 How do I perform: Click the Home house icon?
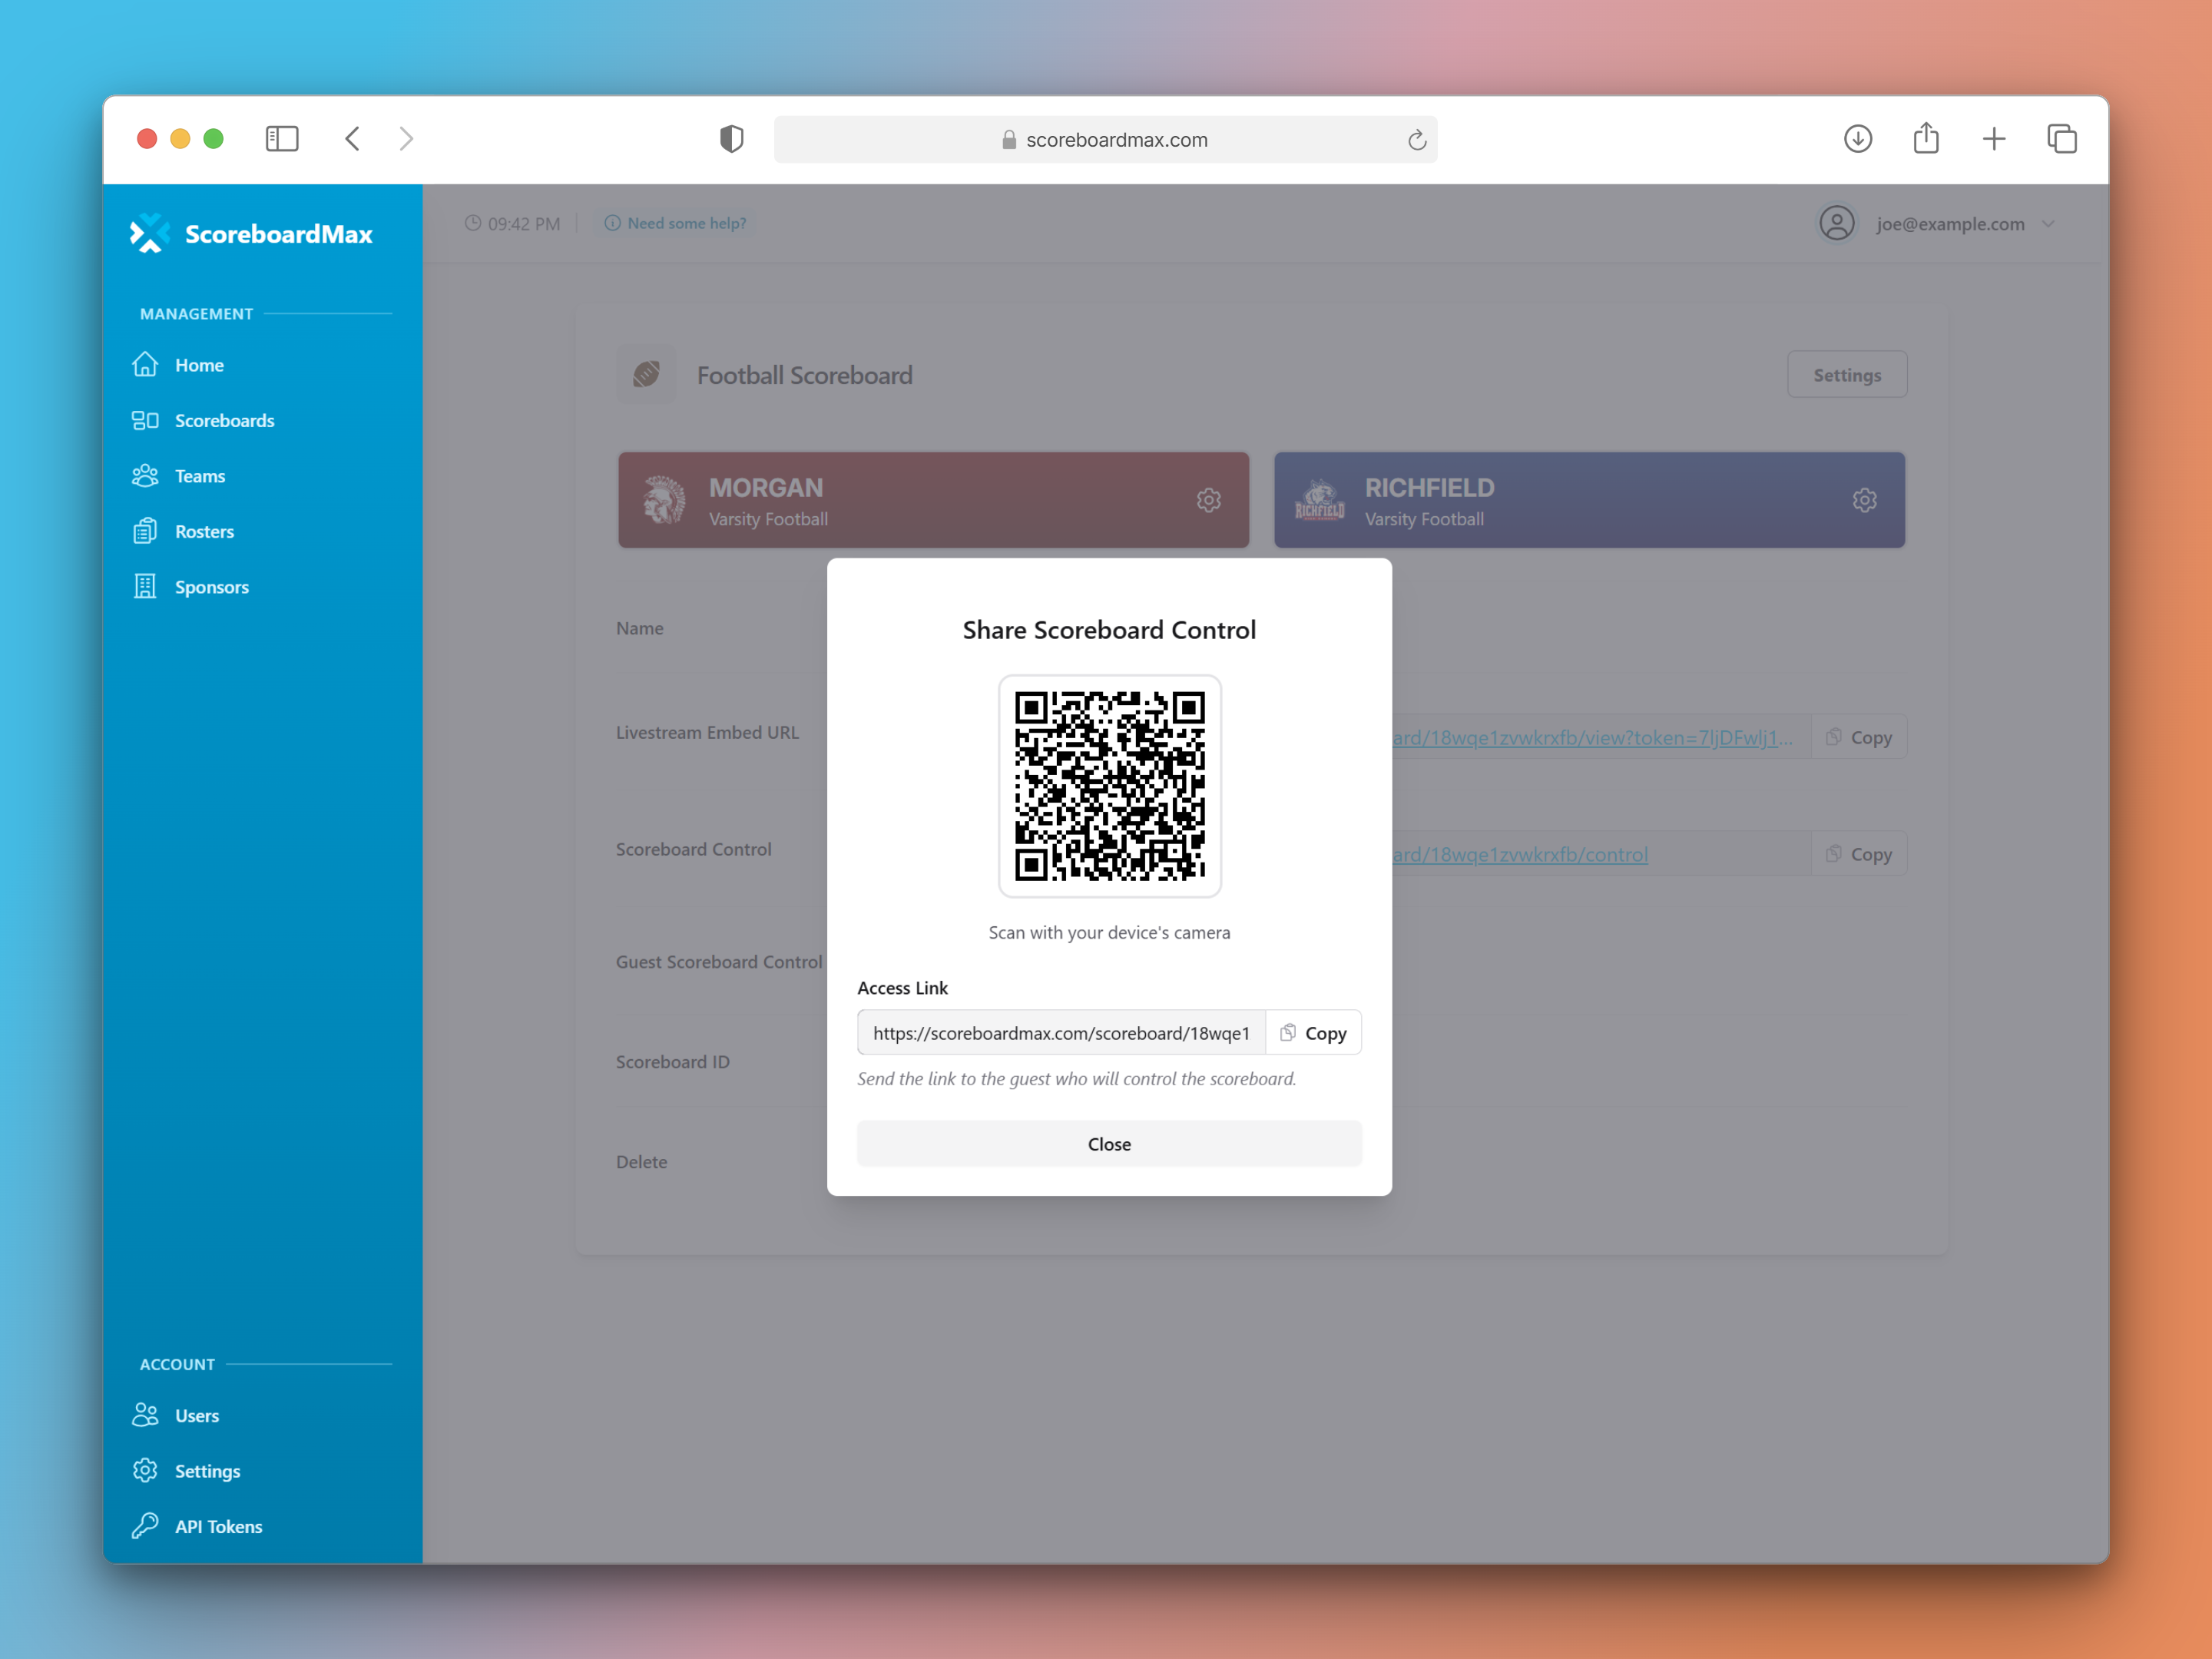145,364
